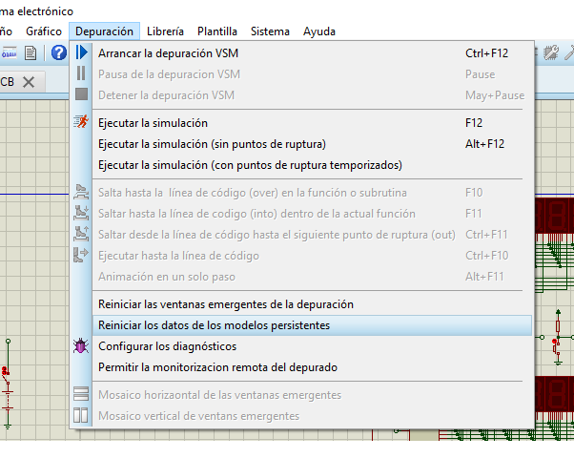This screenshot has height=458, width=574.
Task: Click the purple bug diagnostics icon
Action: 81,345
